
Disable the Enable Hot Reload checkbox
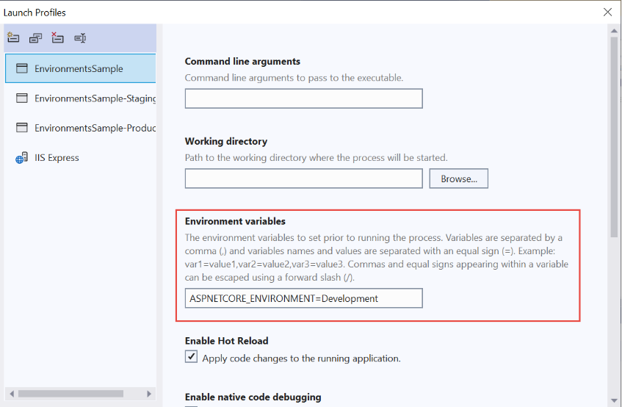[191, 356]
